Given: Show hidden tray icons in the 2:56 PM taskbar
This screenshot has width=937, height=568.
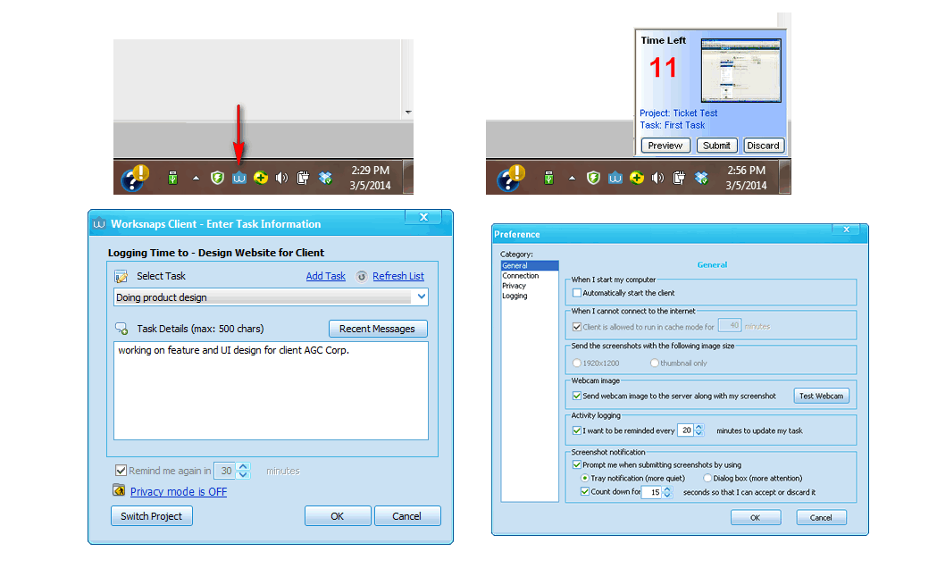Looking at the screenshot, I should 570,178.
